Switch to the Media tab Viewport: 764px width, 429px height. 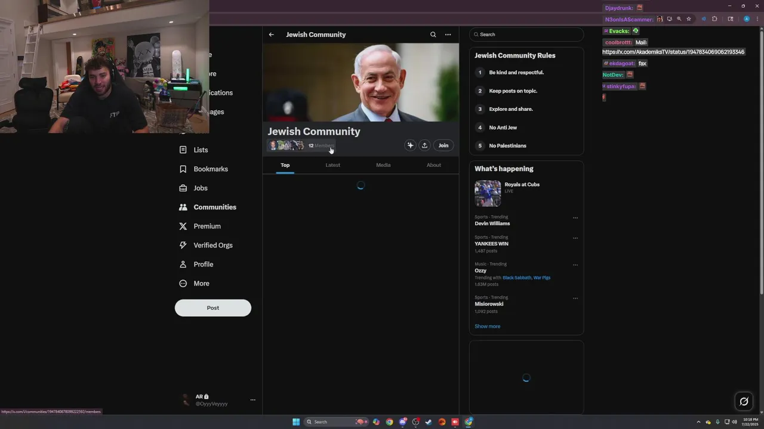point(383,165)
